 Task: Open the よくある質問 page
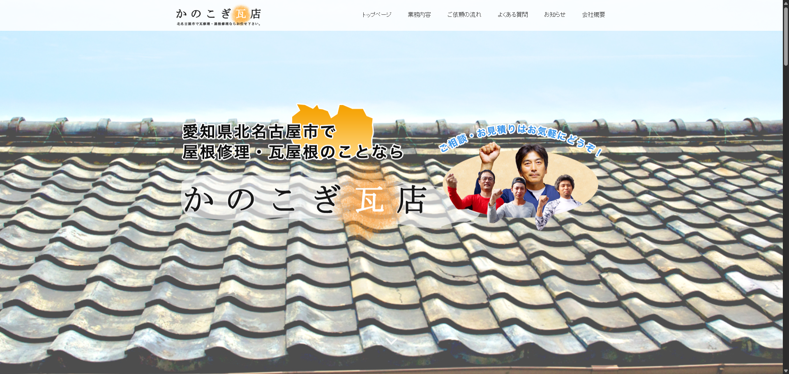(512, 15)
